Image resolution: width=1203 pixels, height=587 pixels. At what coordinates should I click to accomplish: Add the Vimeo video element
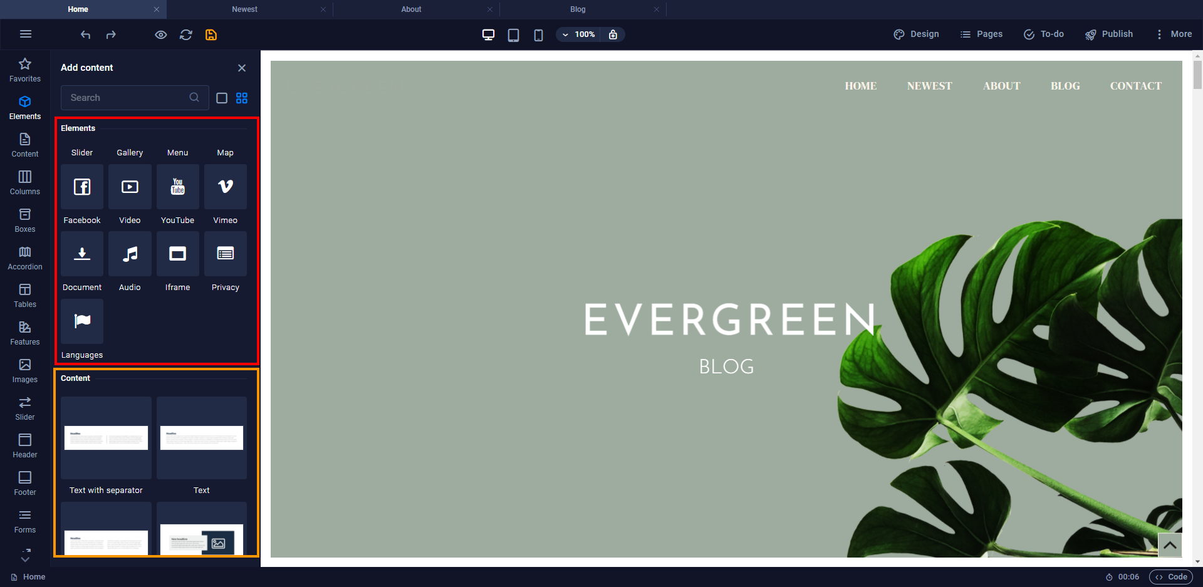point(225,187)
